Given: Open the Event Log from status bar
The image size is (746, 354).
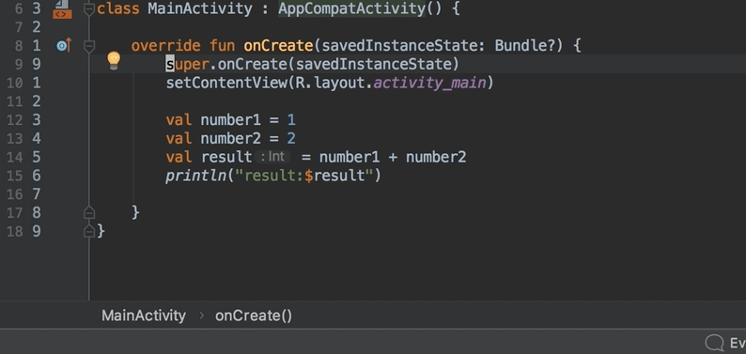Looking at the screenshot, I should 725,343.
